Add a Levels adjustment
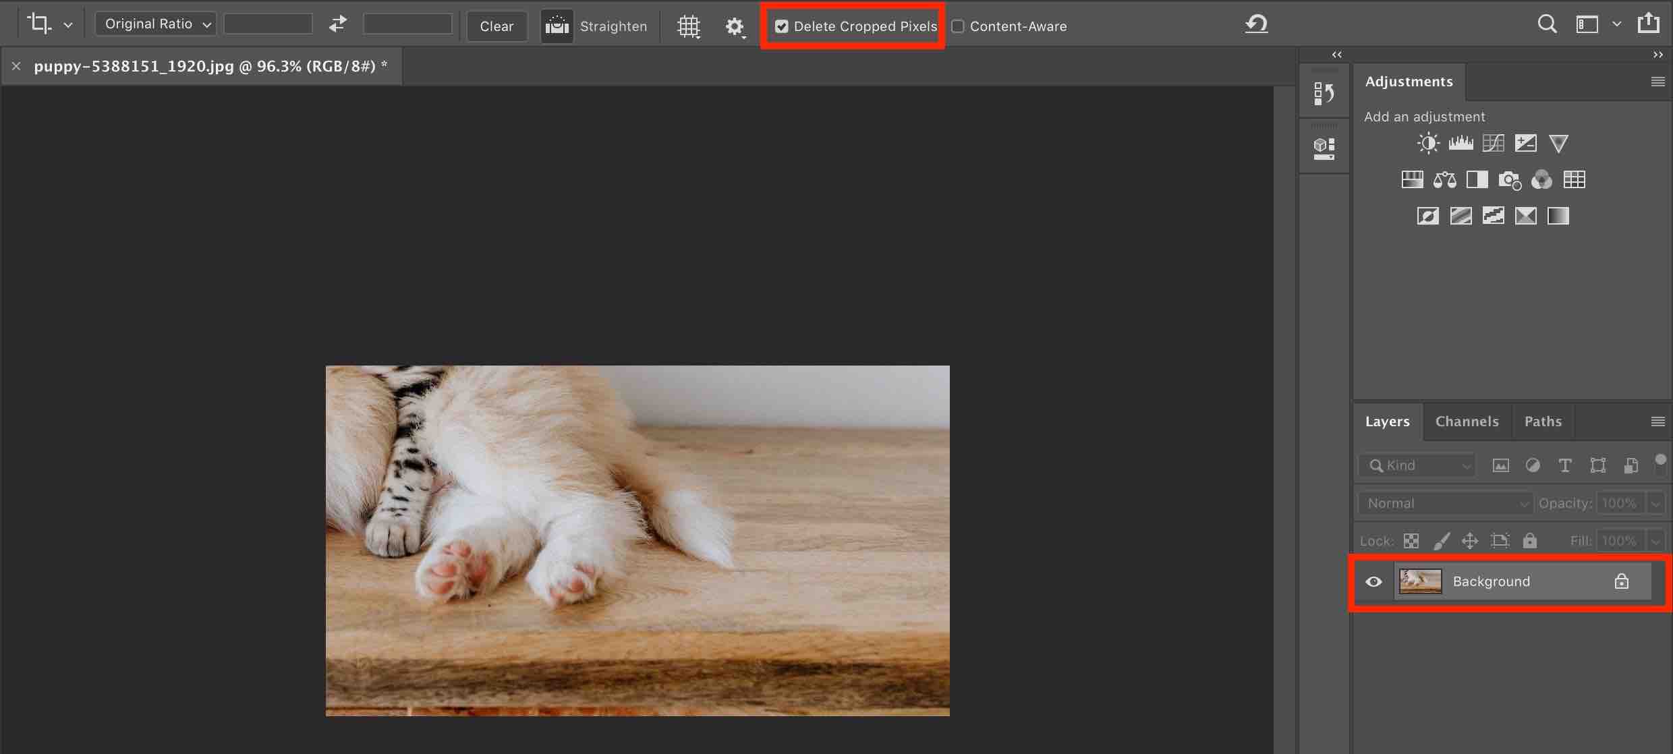 (1461, 143)
